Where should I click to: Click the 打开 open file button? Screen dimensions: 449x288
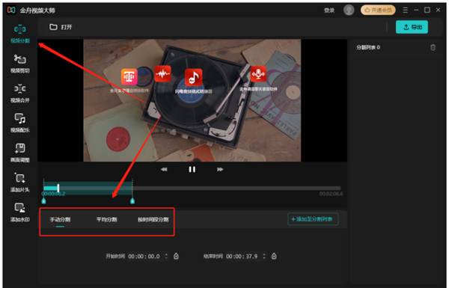[x=61, y=27]
